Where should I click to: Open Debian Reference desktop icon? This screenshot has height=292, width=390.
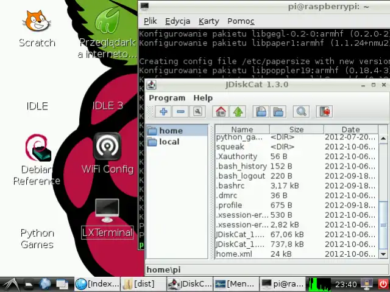[x=38, y=148]
